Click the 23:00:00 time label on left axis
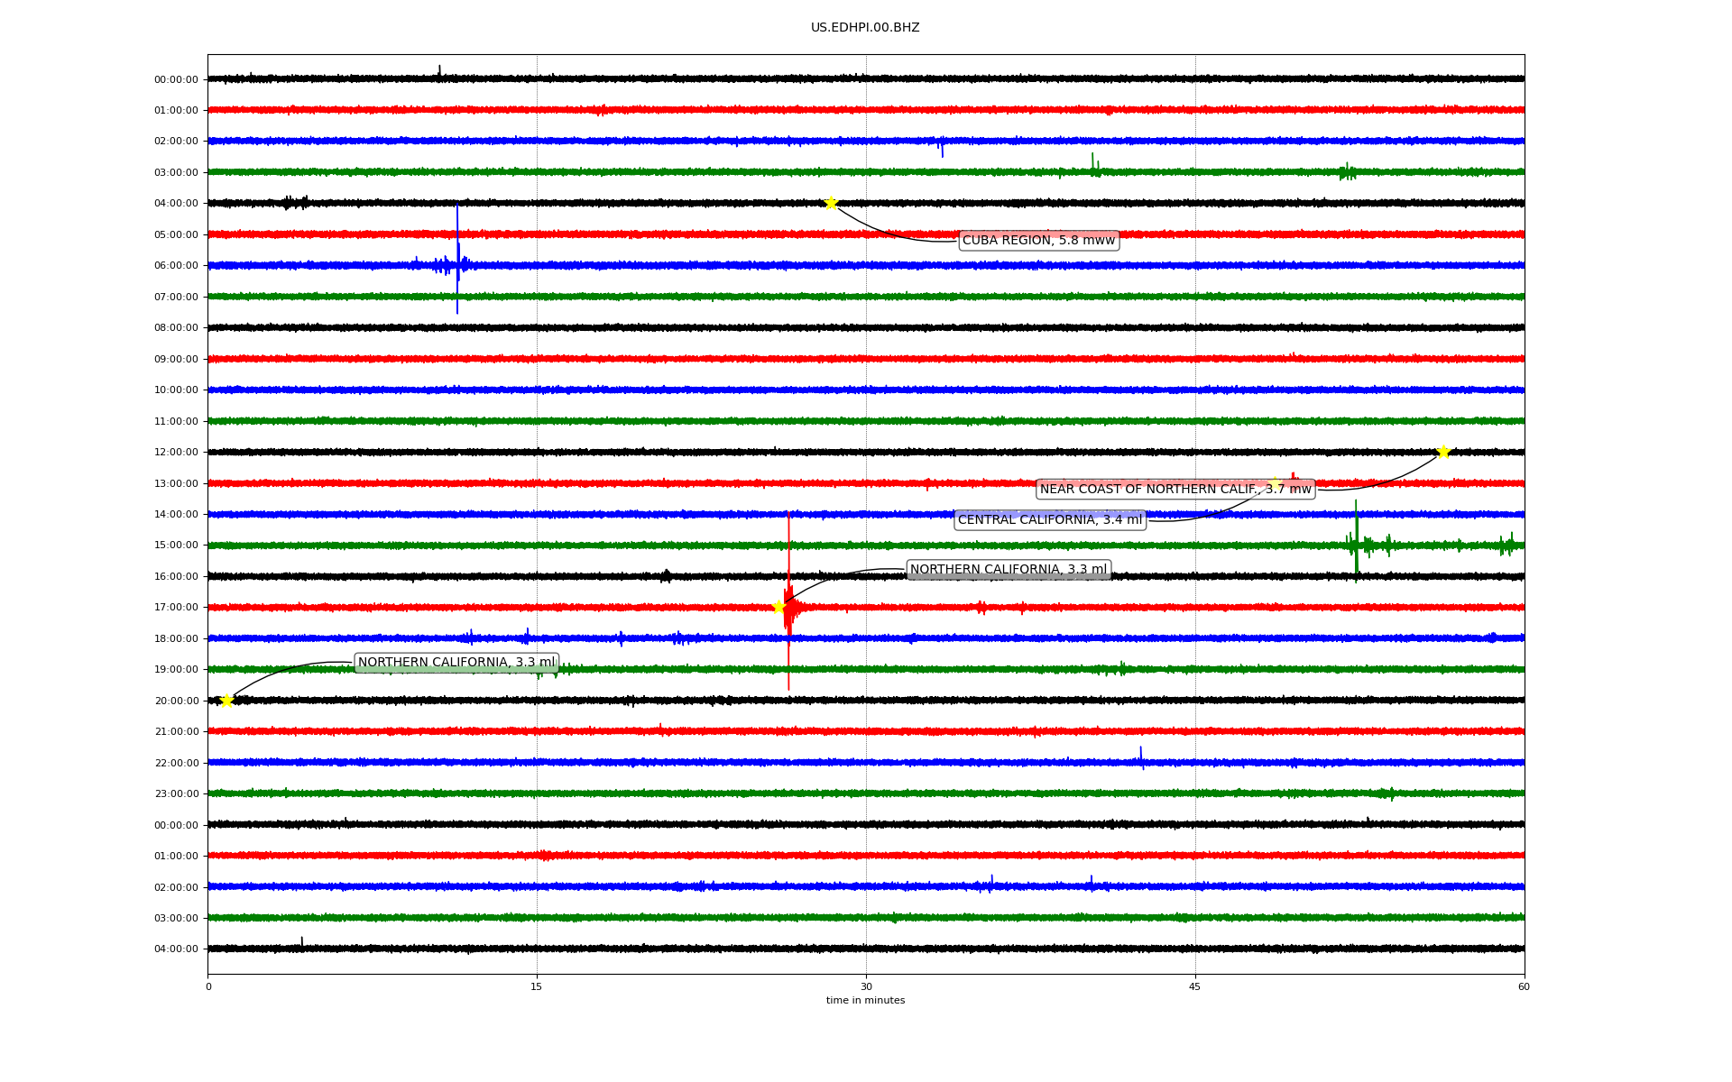 click(x=176, y=794)
